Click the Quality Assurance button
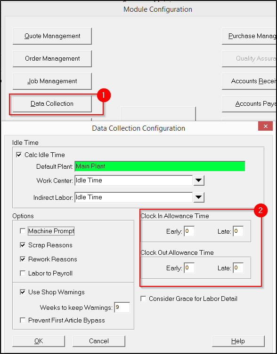 (x=249, y=59)
